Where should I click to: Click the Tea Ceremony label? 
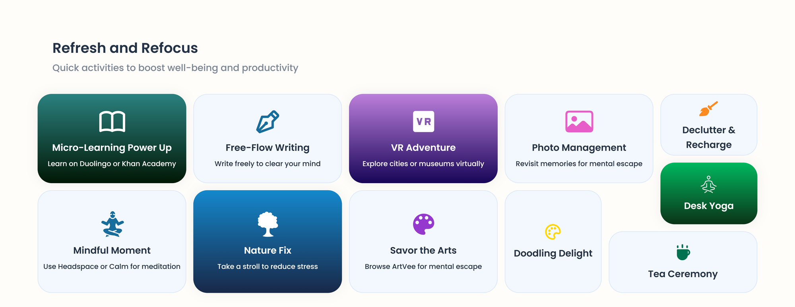click(683, 274)
